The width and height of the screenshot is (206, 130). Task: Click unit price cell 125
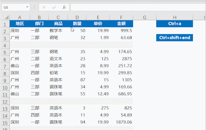[98, 59]
